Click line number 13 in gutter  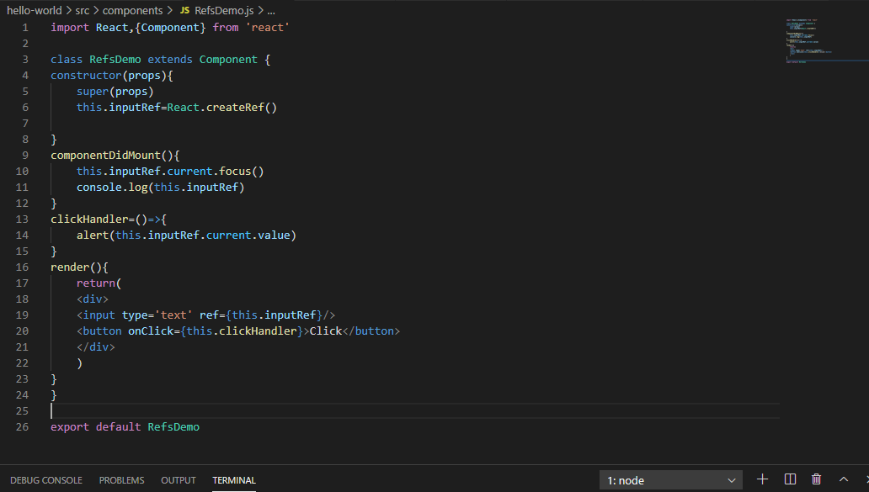tap(22, 220)
